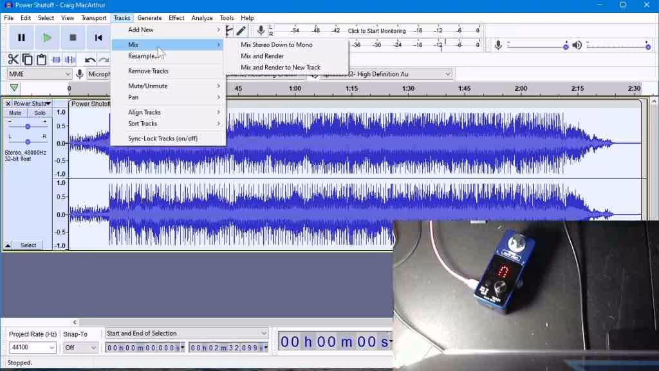The height and width of the screenshot is (371, 659).
Task: Stop playback with the Stop button
Action: point(73,38)
